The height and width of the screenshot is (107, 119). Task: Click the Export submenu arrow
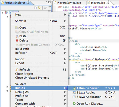click(x=65, y=63)
